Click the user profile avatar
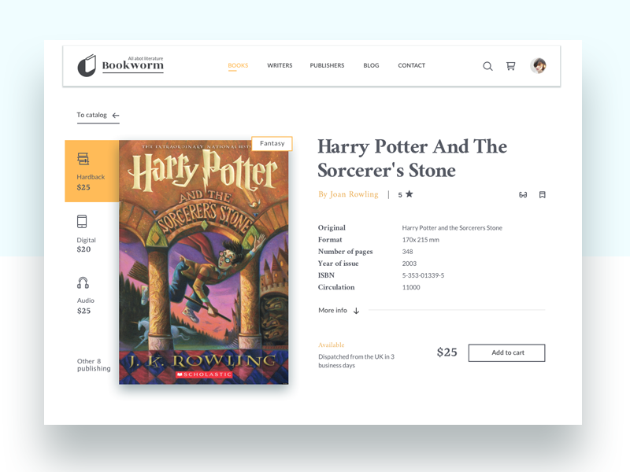 click(539, 66)
